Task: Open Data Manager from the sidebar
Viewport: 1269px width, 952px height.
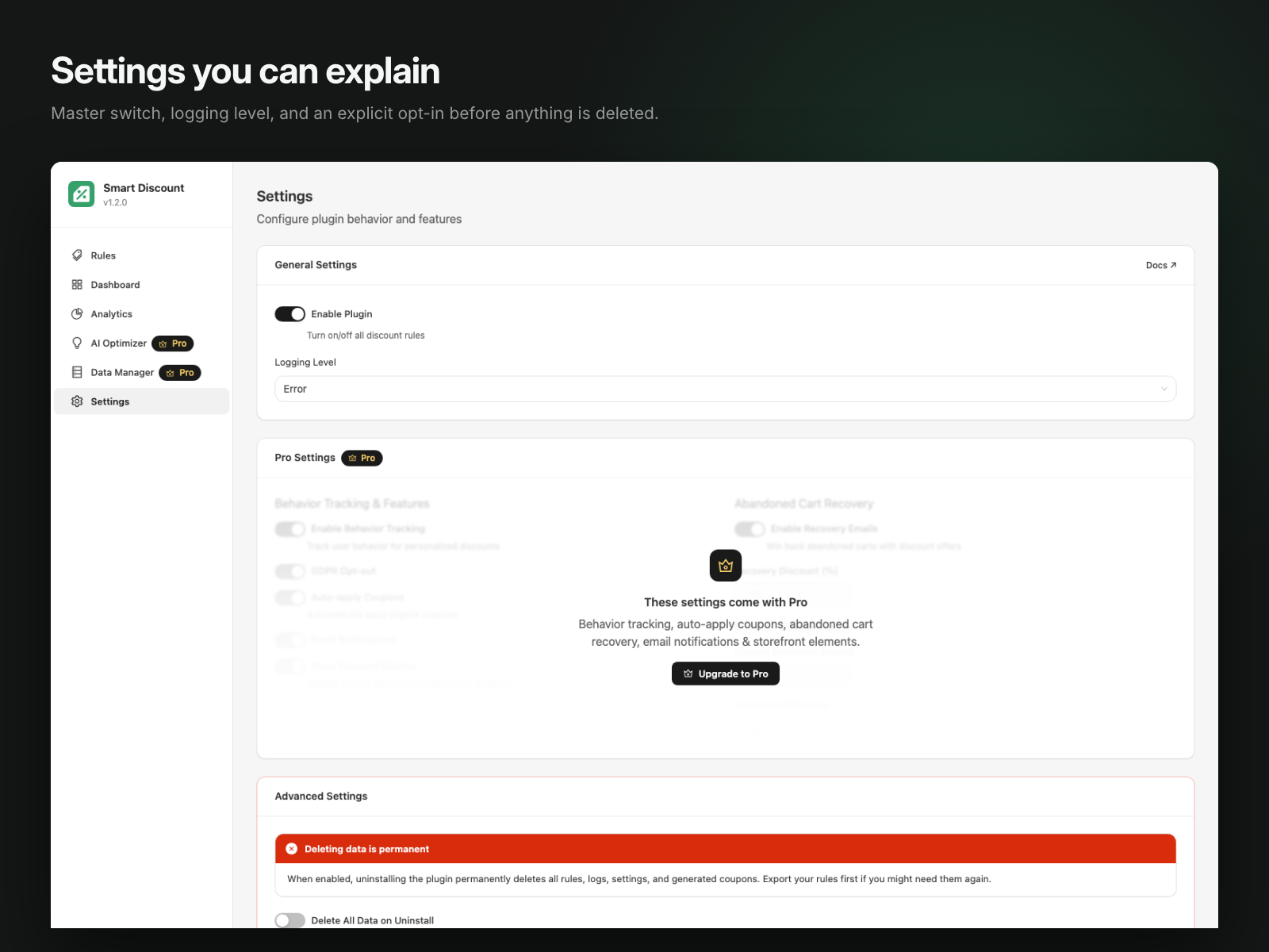Action: pyautogui.click(x=141, y=373)
